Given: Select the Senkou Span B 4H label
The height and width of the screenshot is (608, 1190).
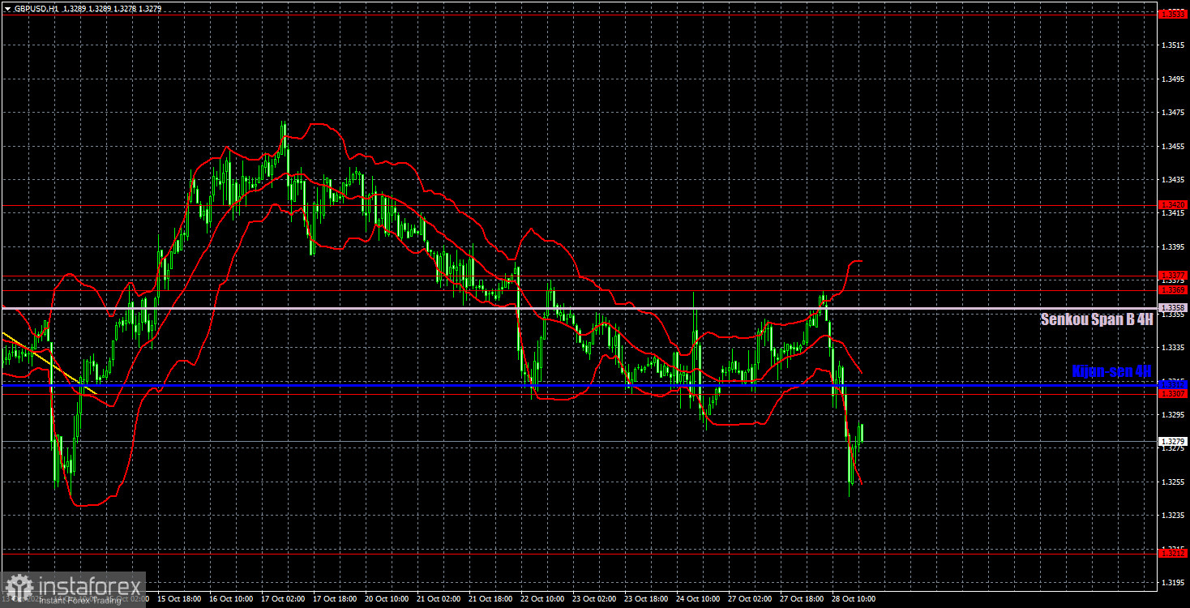Looking at the screenshot, I should coord(1096,319).
